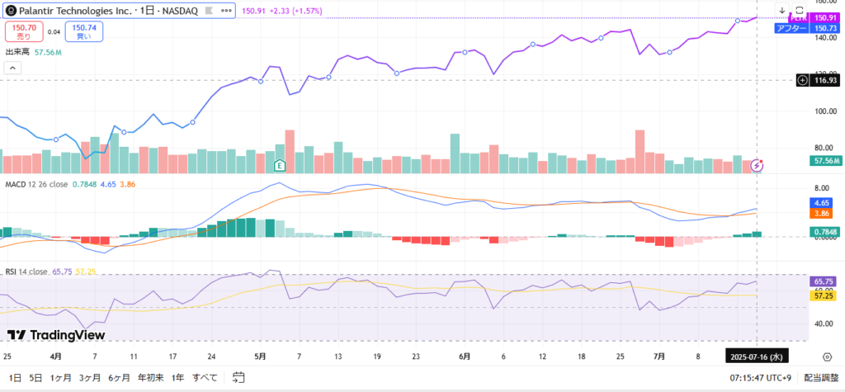Click the MACD 12 26 close legend

(x=36, y=184)
